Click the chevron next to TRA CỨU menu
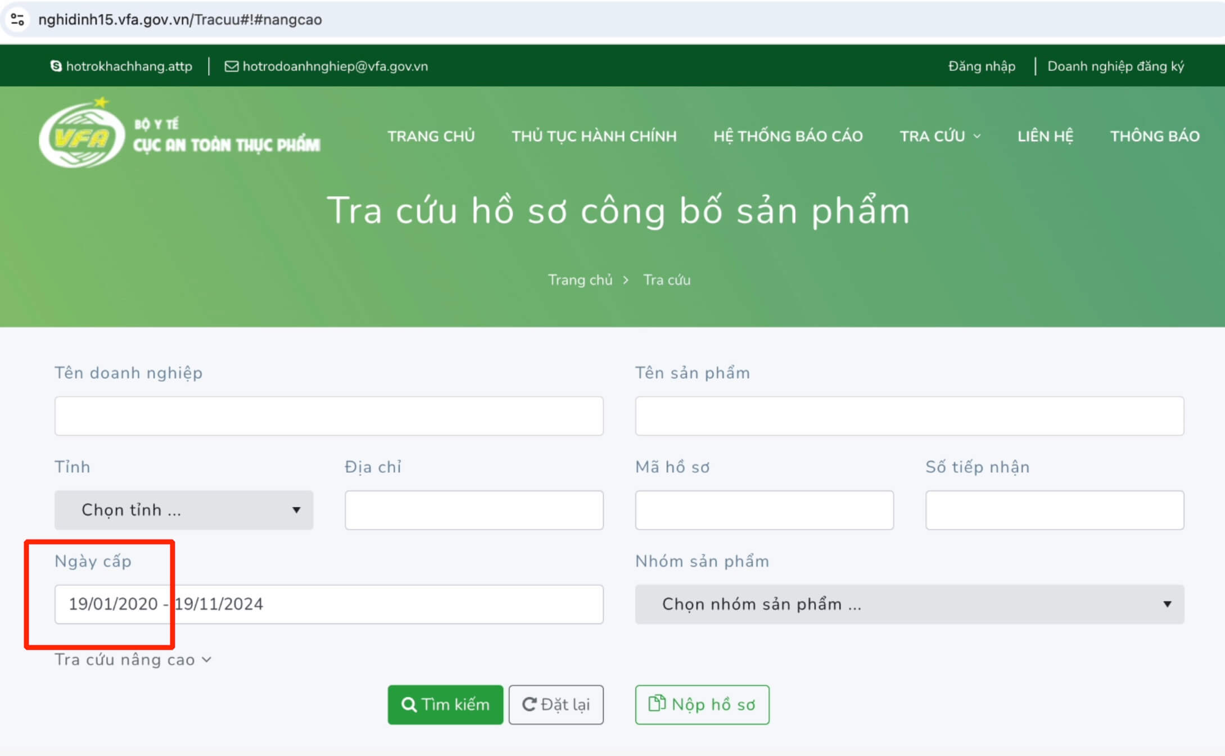Screen dimensions: 1225x756 (977, 136)
